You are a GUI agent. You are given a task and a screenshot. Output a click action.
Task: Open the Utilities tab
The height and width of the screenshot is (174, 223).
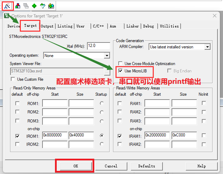(169, 26)
